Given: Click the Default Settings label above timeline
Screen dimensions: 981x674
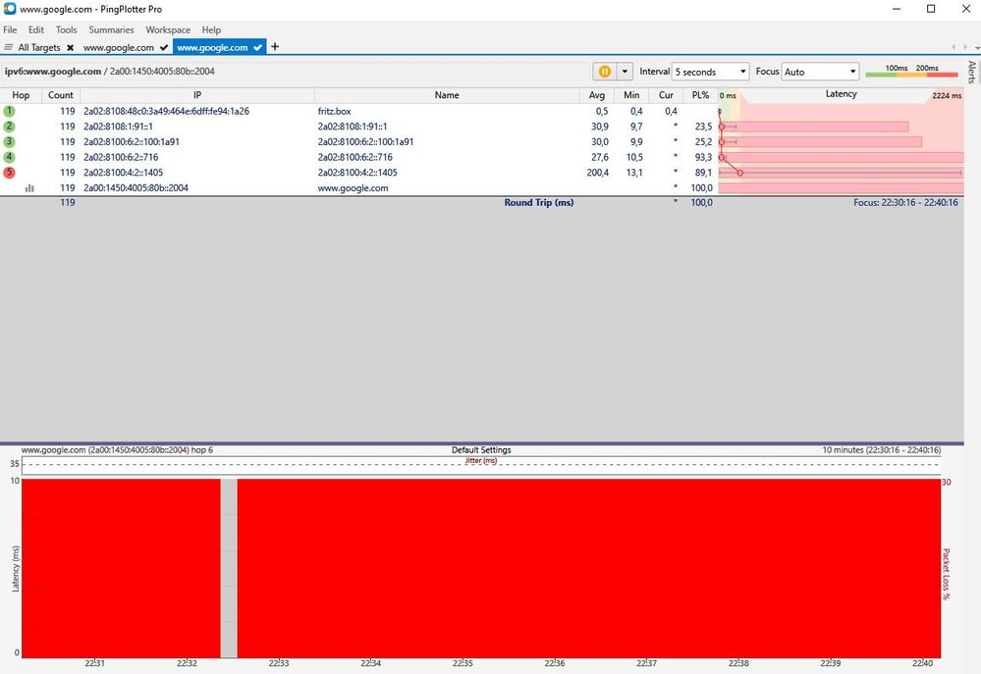Looking at the screenshot, I should (x=481, y=449).
